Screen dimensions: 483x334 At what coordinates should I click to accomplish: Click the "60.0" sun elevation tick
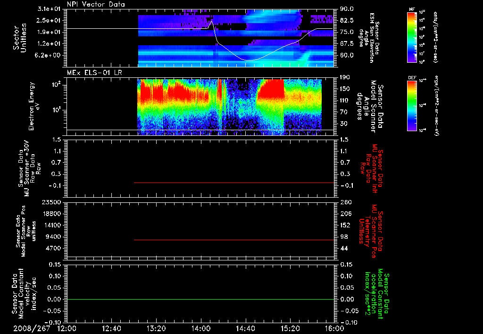tap(347, 56)
